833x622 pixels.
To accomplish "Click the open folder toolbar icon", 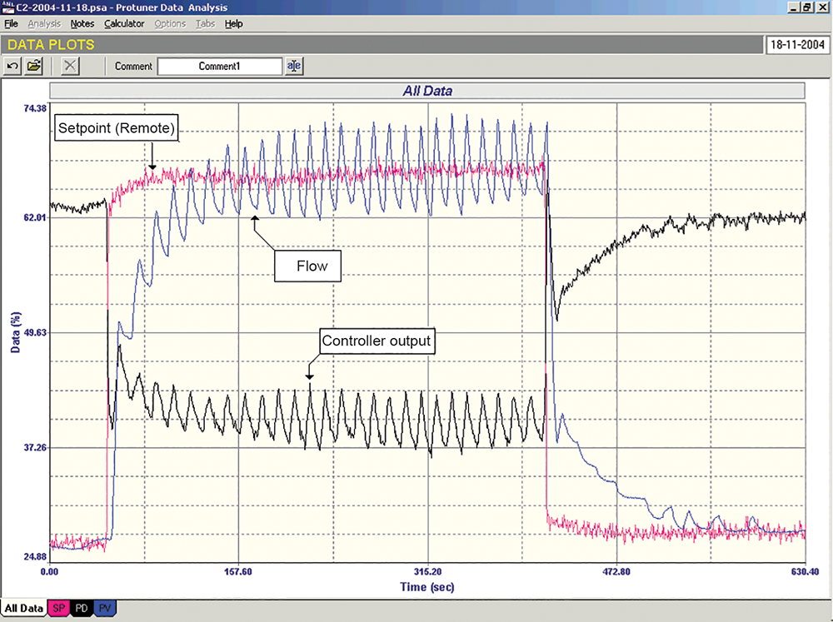I will [x=34, y=66].
